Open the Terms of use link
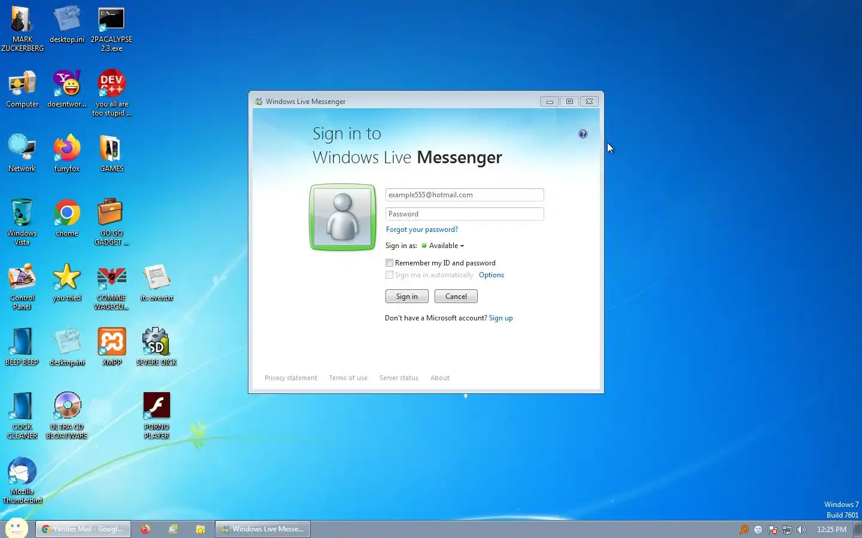The image size is (862, 538). pyautogui.click(x=348, y=378)
